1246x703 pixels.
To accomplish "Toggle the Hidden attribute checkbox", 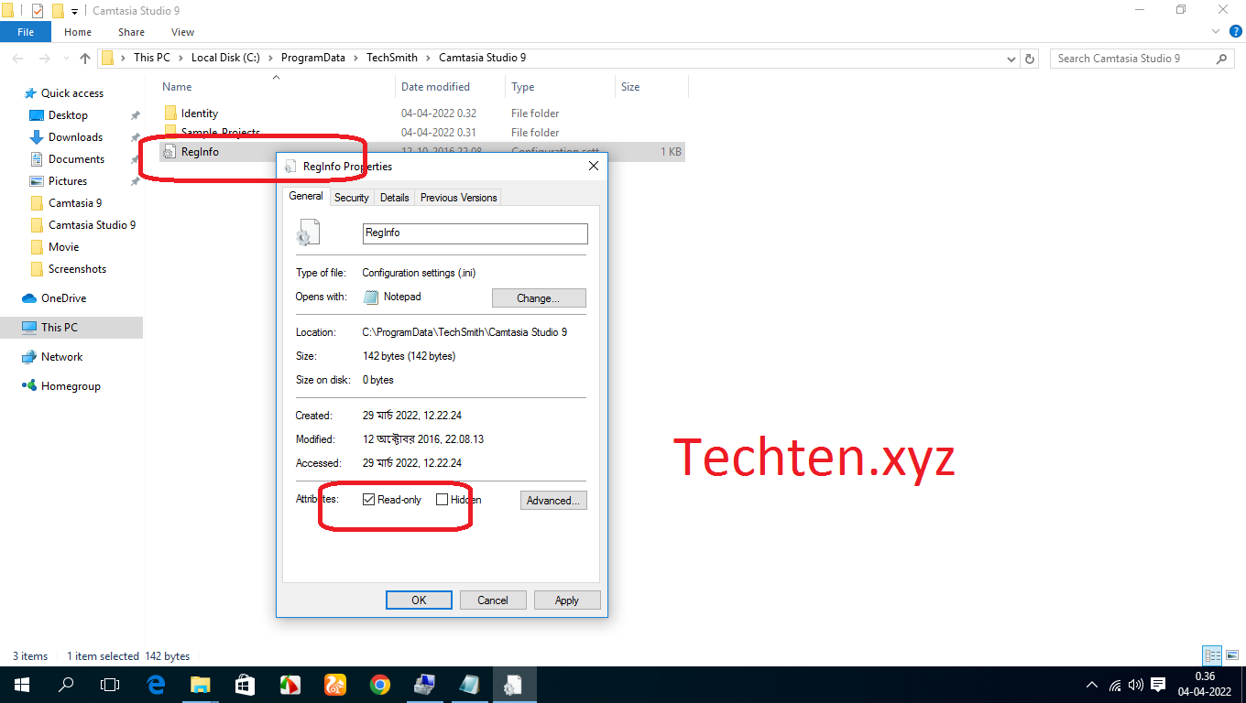I will (442, 500).
